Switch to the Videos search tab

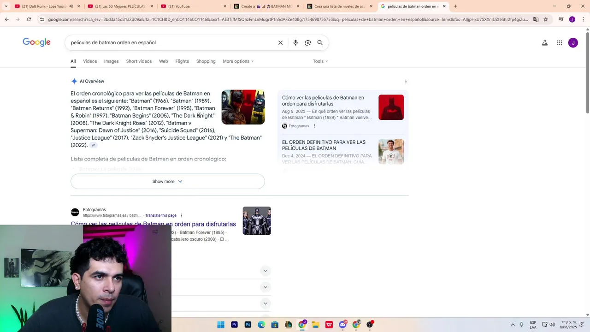coord(90,61)
